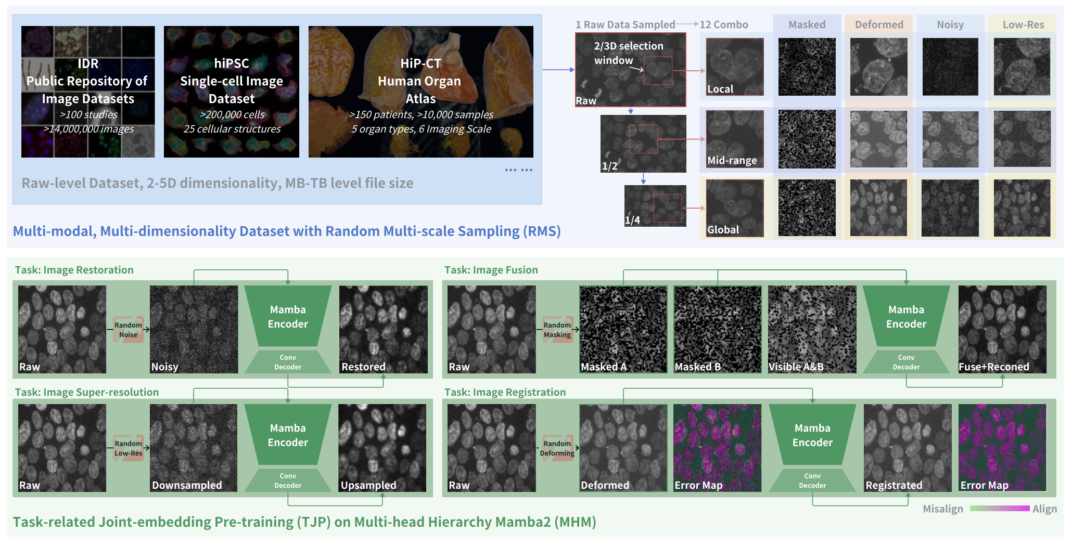Viewport: 1072px width, 545px height.
Task: Select the hiPSC Single-cell Image Dataset tile
Action: [x=231, y=92]
